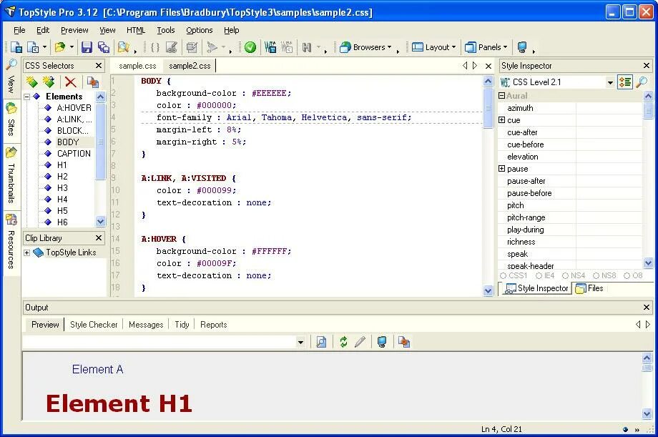Click the second green selector icon with arrow
658x437 pixels.
(49, 82)
